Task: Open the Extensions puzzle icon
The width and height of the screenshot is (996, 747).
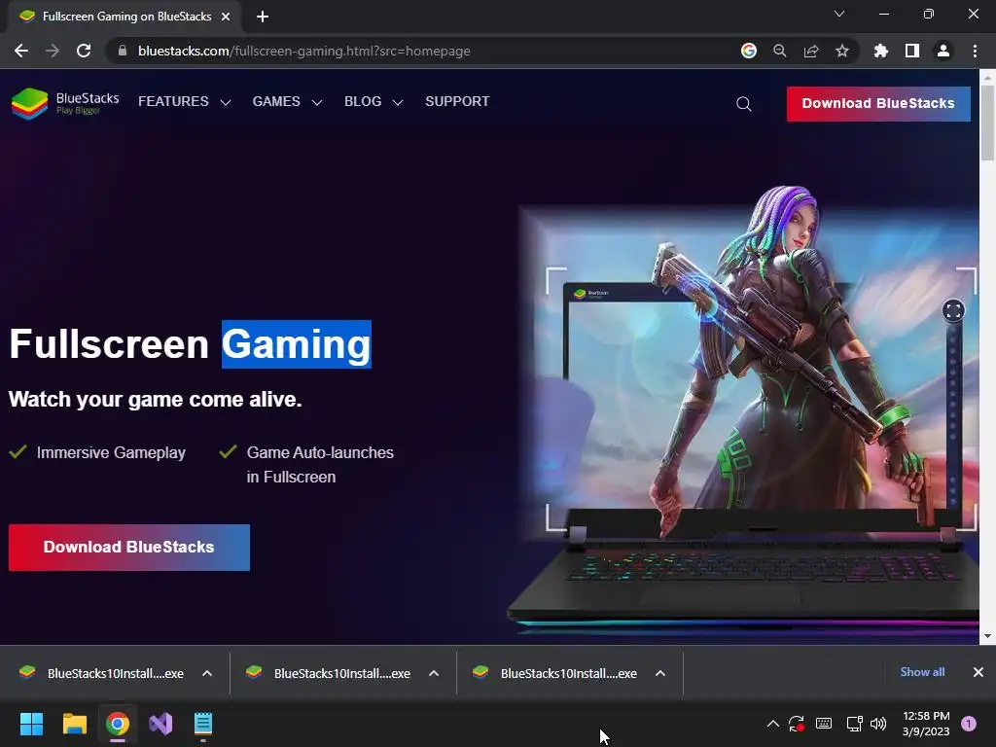Action: coord(881,51)
